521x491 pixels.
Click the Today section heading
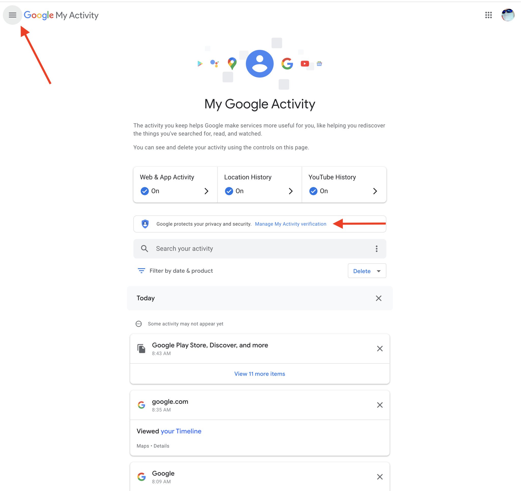coord(146,298)
